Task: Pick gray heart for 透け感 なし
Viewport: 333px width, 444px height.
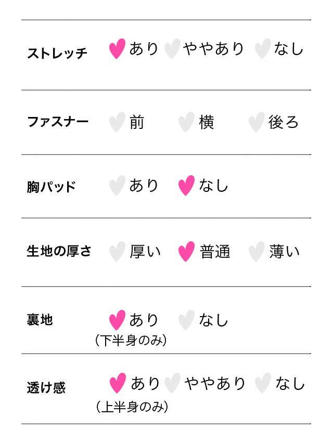Action: tap(263, 384)
